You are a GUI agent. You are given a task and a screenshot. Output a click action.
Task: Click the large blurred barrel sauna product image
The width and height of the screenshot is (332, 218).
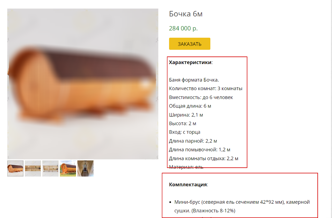(x=83, y=84)
